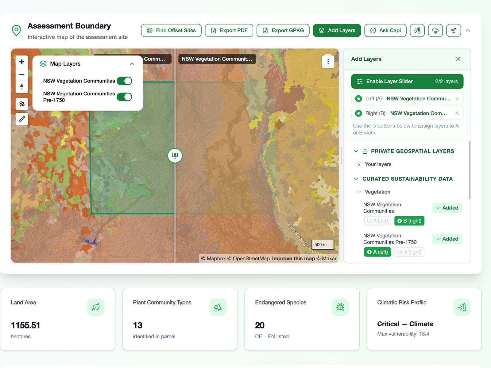Assign Pre-1750 layer to A (left)
Viewport: 491px width, 368px height.
[x=377, y=252]
